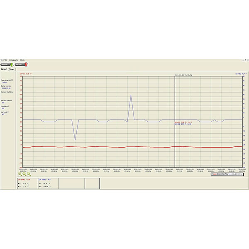249x249 pixels.
Task: Switch to the Graph tab
Action: pos(4,69)
